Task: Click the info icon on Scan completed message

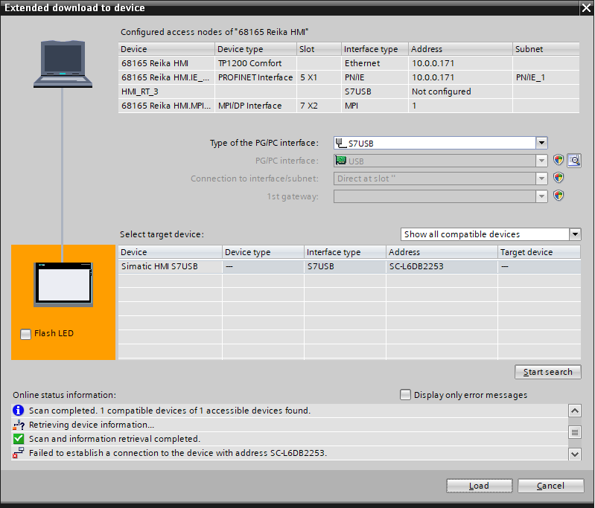Action: pyautogui.click(x=18, y=410)
